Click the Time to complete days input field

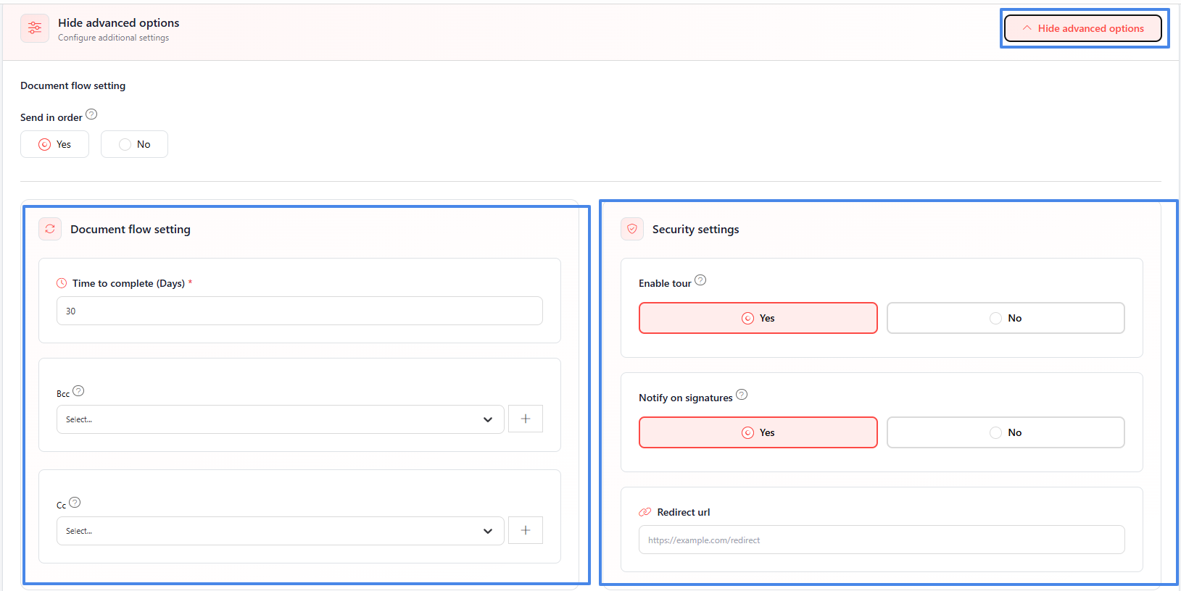(x=299, y=311)
